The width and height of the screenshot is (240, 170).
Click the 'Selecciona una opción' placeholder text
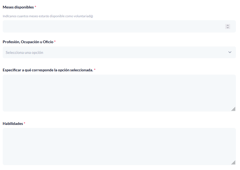coord(24,52)
